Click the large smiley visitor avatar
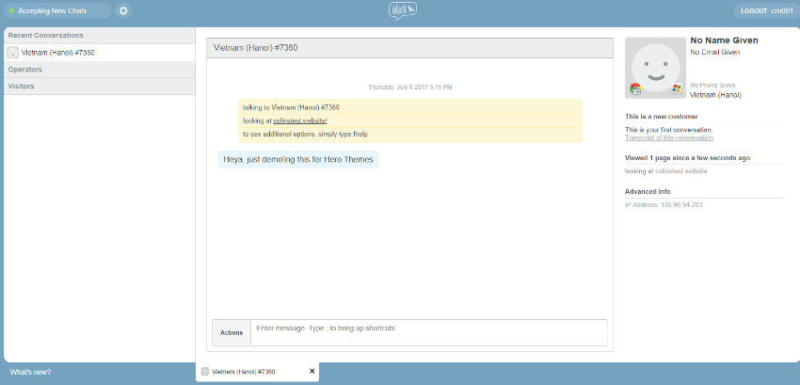This screenshot has width=800, height=385. click(655, 68)
